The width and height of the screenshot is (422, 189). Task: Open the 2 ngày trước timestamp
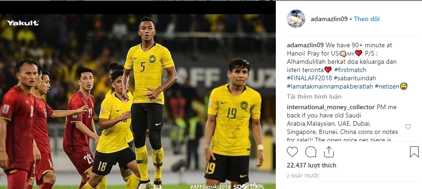(x=303, y=176)
